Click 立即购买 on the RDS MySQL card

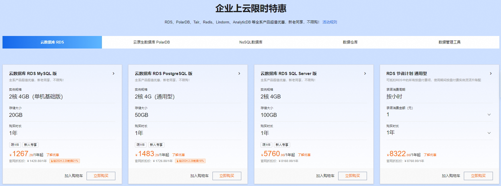coord(101,176)
